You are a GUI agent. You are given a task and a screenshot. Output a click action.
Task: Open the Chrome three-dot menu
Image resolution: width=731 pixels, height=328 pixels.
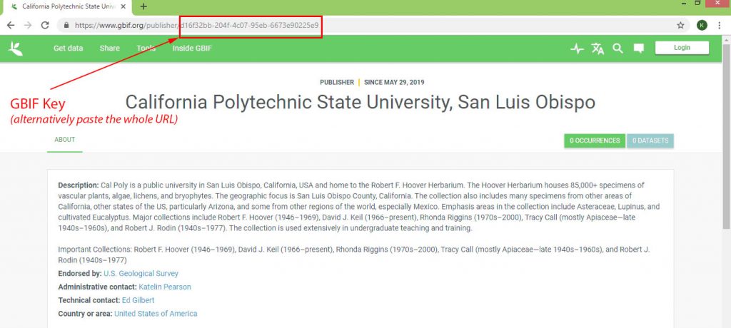(720, 25)
